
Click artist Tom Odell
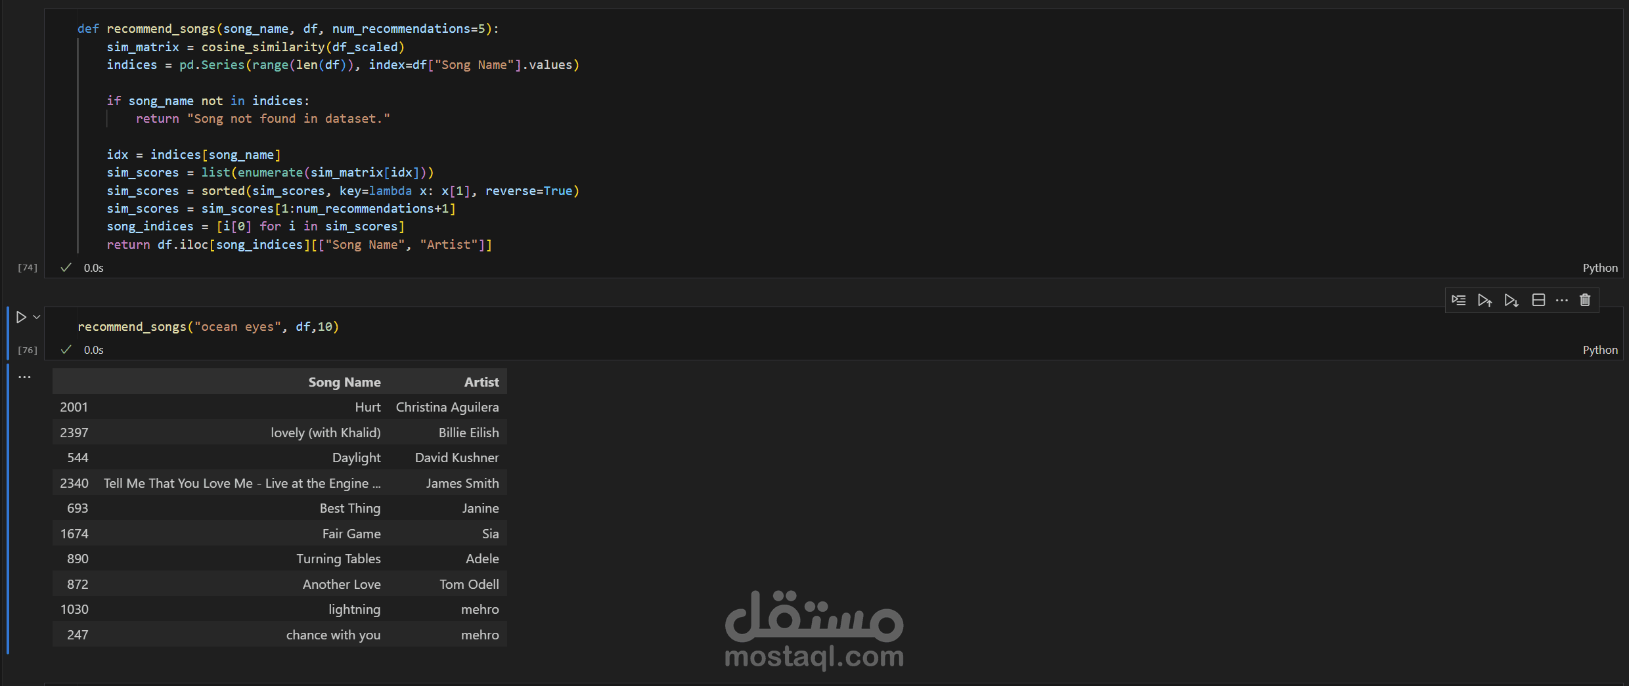point(469,584)
